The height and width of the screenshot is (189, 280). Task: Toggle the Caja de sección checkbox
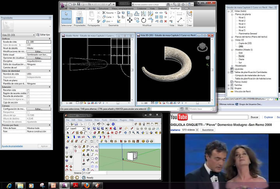coord(28,102)
